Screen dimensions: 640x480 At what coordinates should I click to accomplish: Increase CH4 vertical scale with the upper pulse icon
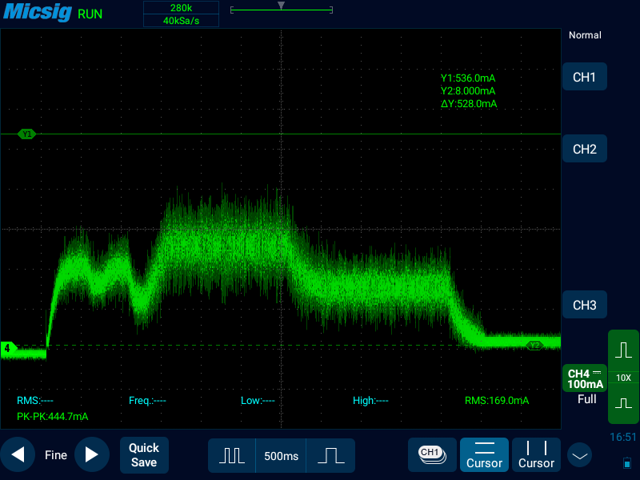point(623,350)
